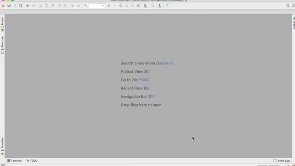
Task: Click the Sync project clock icon
Action: pos(21,6)
